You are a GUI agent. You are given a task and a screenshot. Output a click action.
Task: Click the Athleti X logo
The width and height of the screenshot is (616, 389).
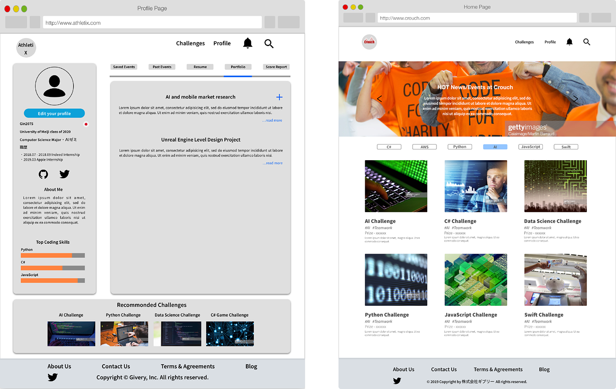(26, 48)
